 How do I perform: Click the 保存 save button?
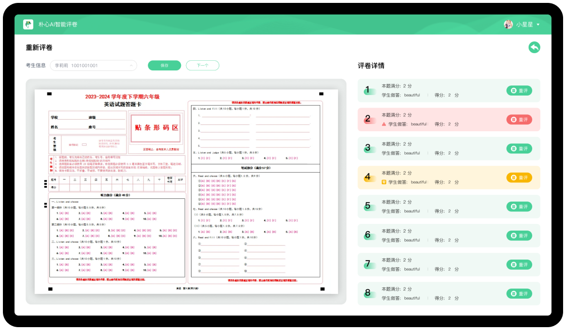pyautogui.click(x=164, y=66)
